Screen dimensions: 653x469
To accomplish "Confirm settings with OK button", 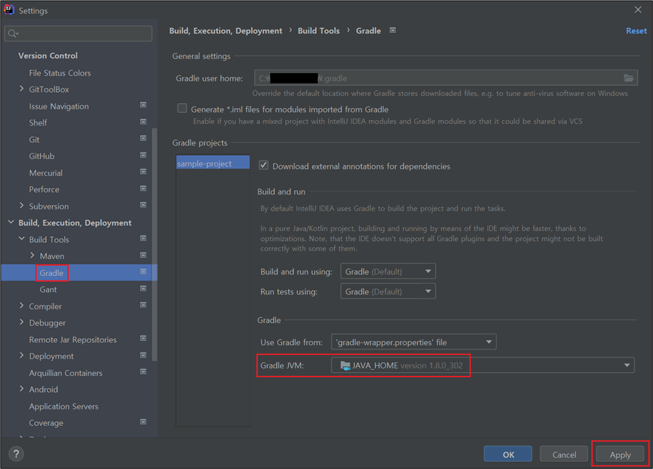I will pyautogui.click(x=507, y=454).
